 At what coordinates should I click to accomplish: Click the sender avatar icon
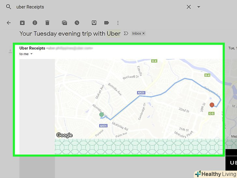pos(10,52)
